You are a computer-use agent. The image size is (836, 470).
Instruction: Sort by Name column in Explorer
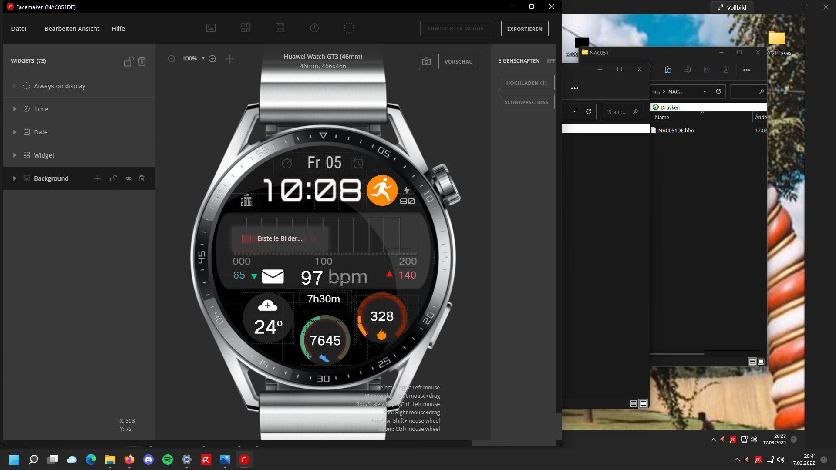(662, 117)
